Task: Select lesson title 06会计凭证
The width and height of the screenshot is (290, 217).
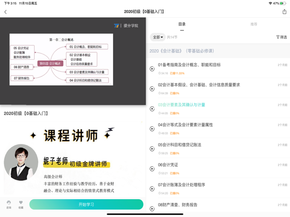Action: [168, 165]
